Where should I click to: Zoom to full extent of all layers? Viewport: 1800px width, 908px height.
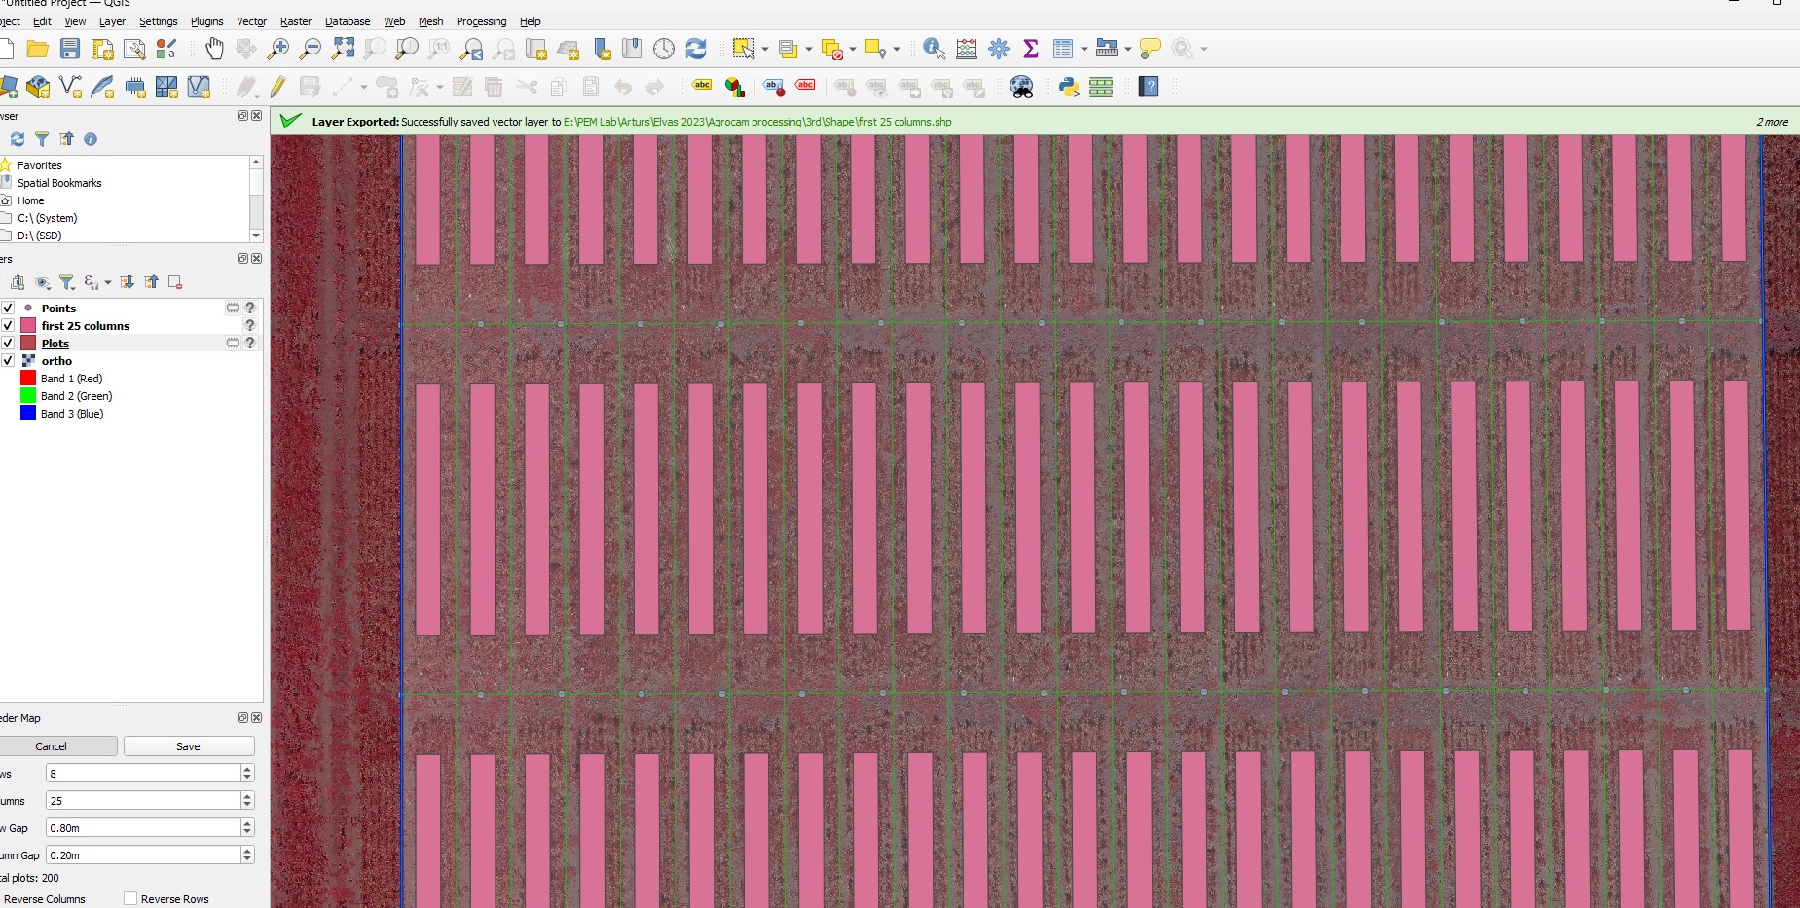(x=344, y=49)
